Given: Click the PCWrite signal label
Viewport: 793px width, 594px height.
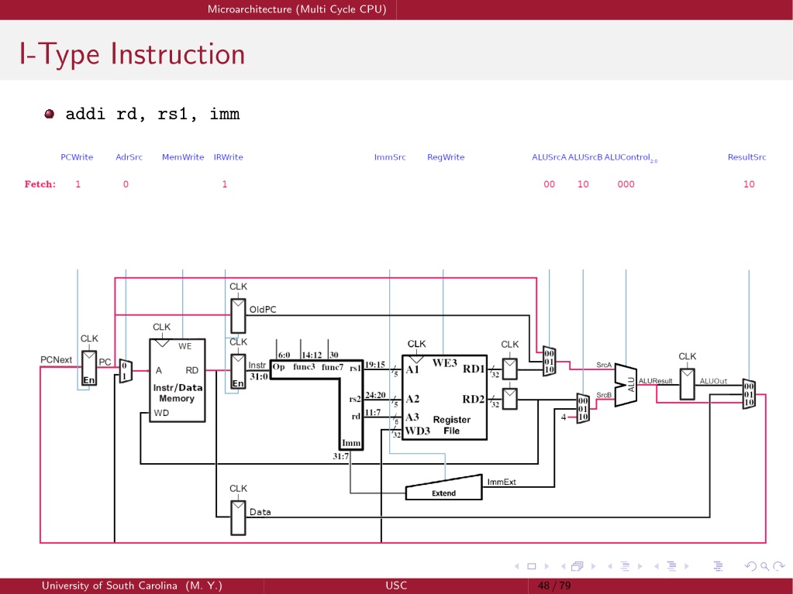Looking at the screenshot, I should click(77, 157).
